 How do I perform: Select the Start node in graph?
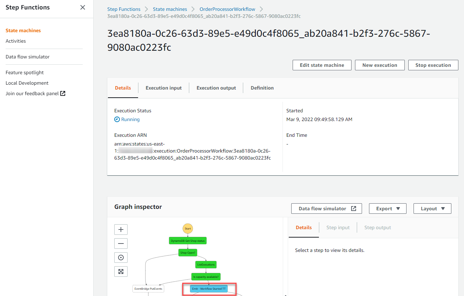click(x=188, y=228)
